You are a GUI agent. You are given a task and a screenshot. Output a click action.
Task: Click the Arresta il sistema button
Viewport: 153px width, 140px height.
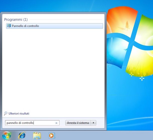(78, 123)
